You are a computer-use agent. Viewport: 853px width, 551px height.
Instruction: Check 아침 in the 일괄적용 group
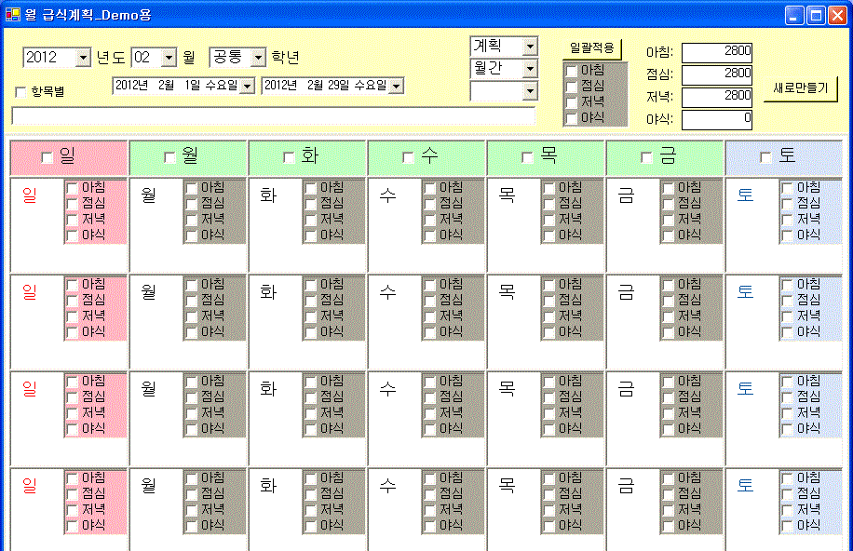pos(571,71)
